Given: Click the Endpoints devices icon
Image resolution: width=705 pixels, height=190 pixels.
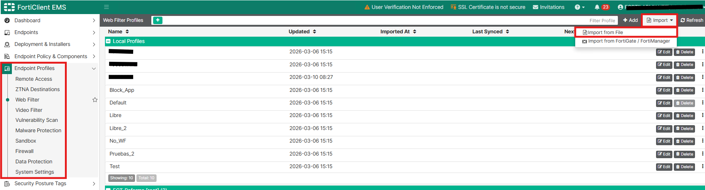Looking at the screenshot, I should (x=7, y=33).
